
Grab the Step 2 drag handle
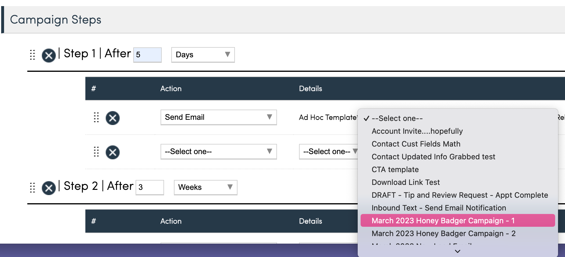coord(33,188)
